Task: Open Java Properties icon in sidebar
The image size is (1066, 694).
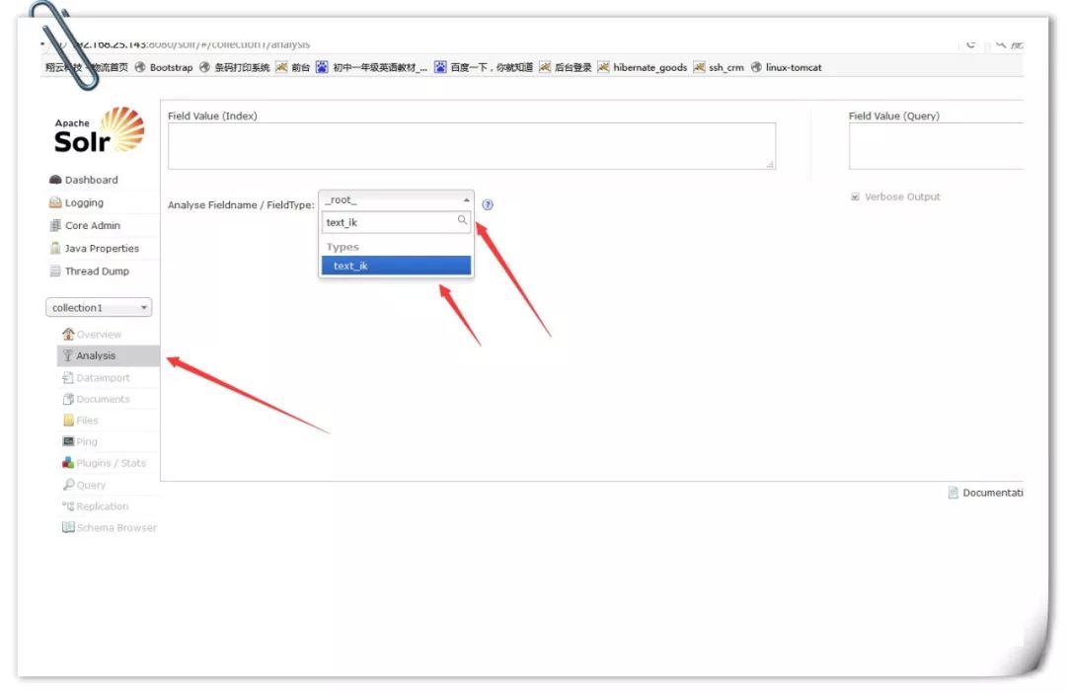Action: click(x=56, y=249)
